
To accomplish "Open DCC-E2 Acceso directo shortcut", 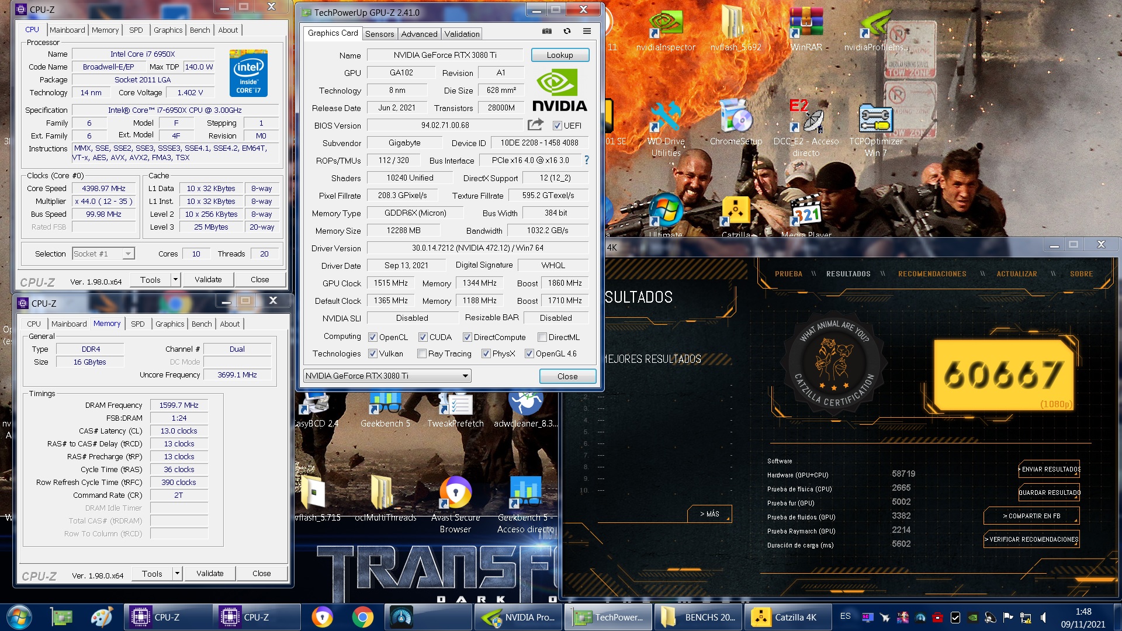I will click(x=806, y=129).
